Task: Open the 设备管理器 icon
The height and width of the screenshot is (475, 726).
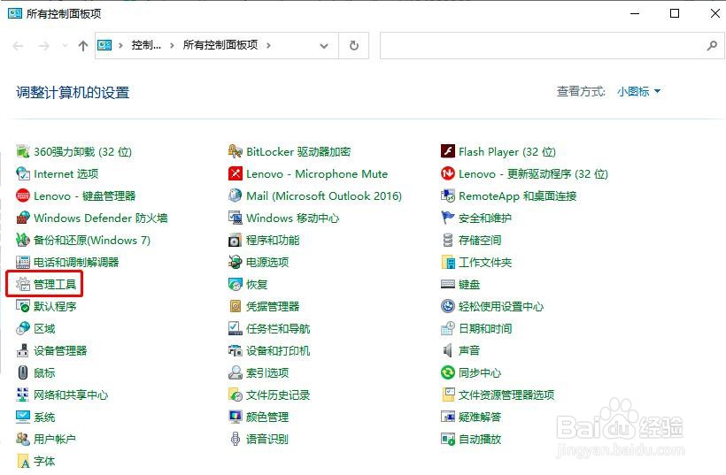Action: (23, 350)
